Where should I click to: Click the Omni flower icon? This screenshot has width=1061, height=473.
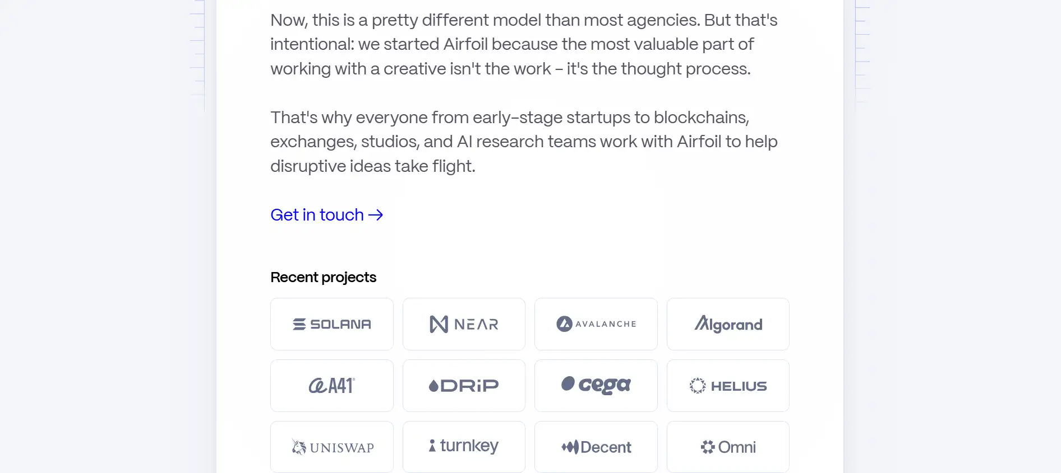tap(708, 447)
